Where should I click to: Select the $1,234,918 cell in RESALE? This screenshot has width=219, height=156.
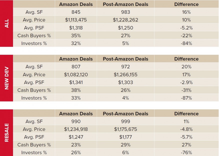(x=76, y=129)
